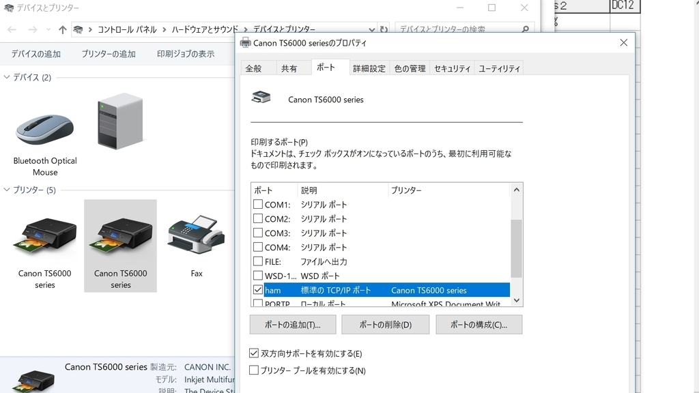Check the COM1: serial port checkbox
699x393 pixels.
click(257, 205)
